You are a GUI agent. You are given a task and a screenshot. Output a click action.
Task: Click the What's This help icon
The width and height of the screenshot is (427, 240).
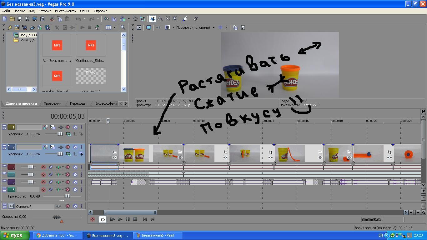point(195,19)
